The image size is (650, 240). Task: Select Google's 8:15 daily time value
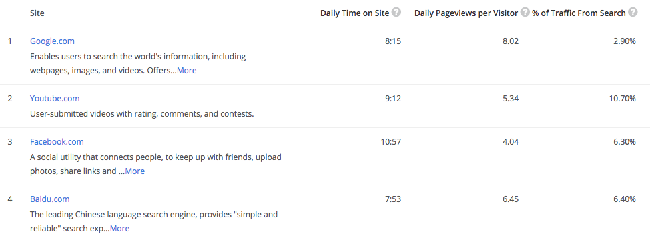point(393,41)
